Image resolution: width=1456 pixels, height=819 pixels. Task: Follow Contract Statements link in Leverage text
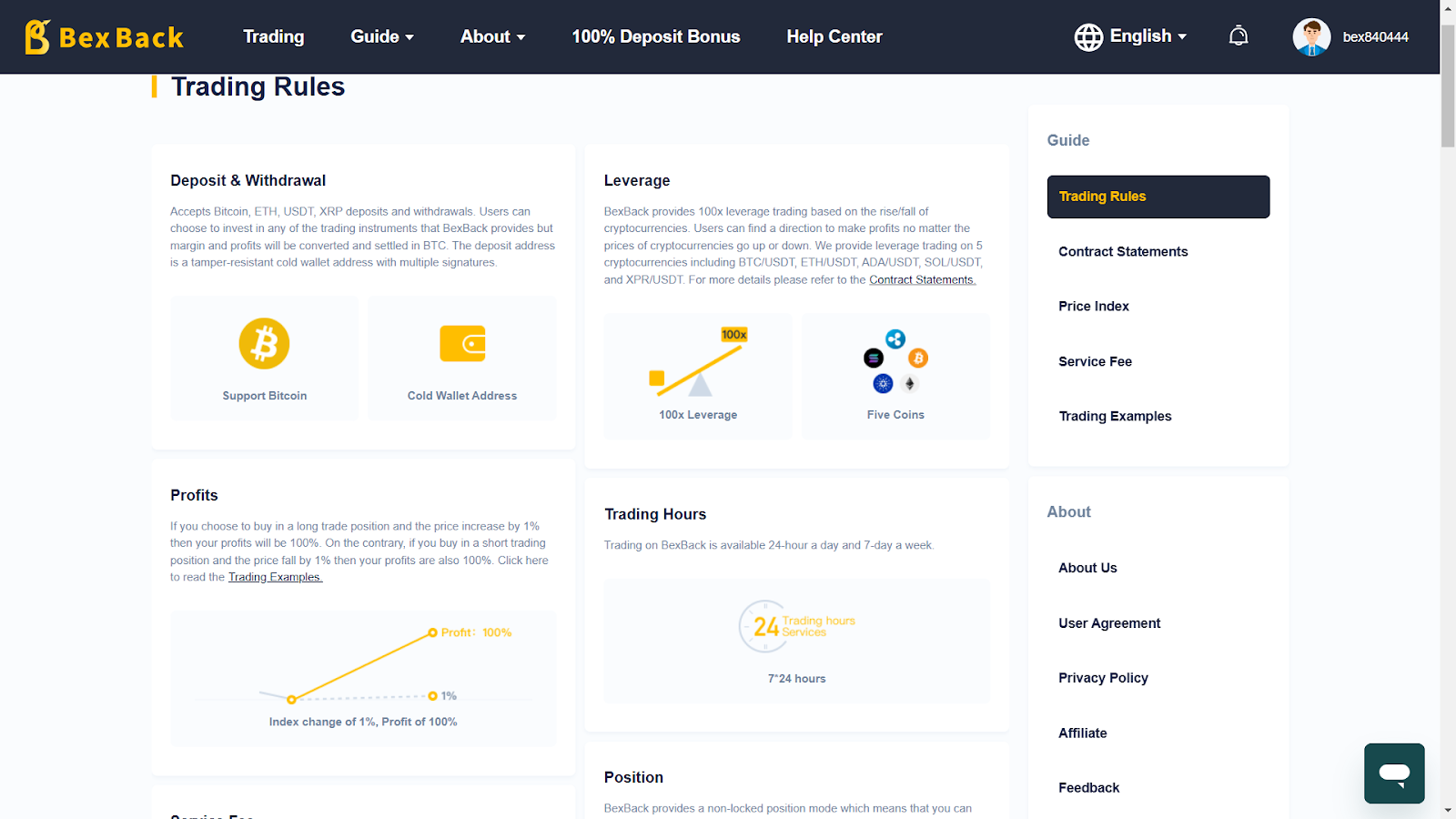point(923,280)
